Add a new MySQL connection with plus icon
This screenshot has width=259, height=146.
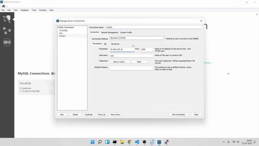pos(53,73)
